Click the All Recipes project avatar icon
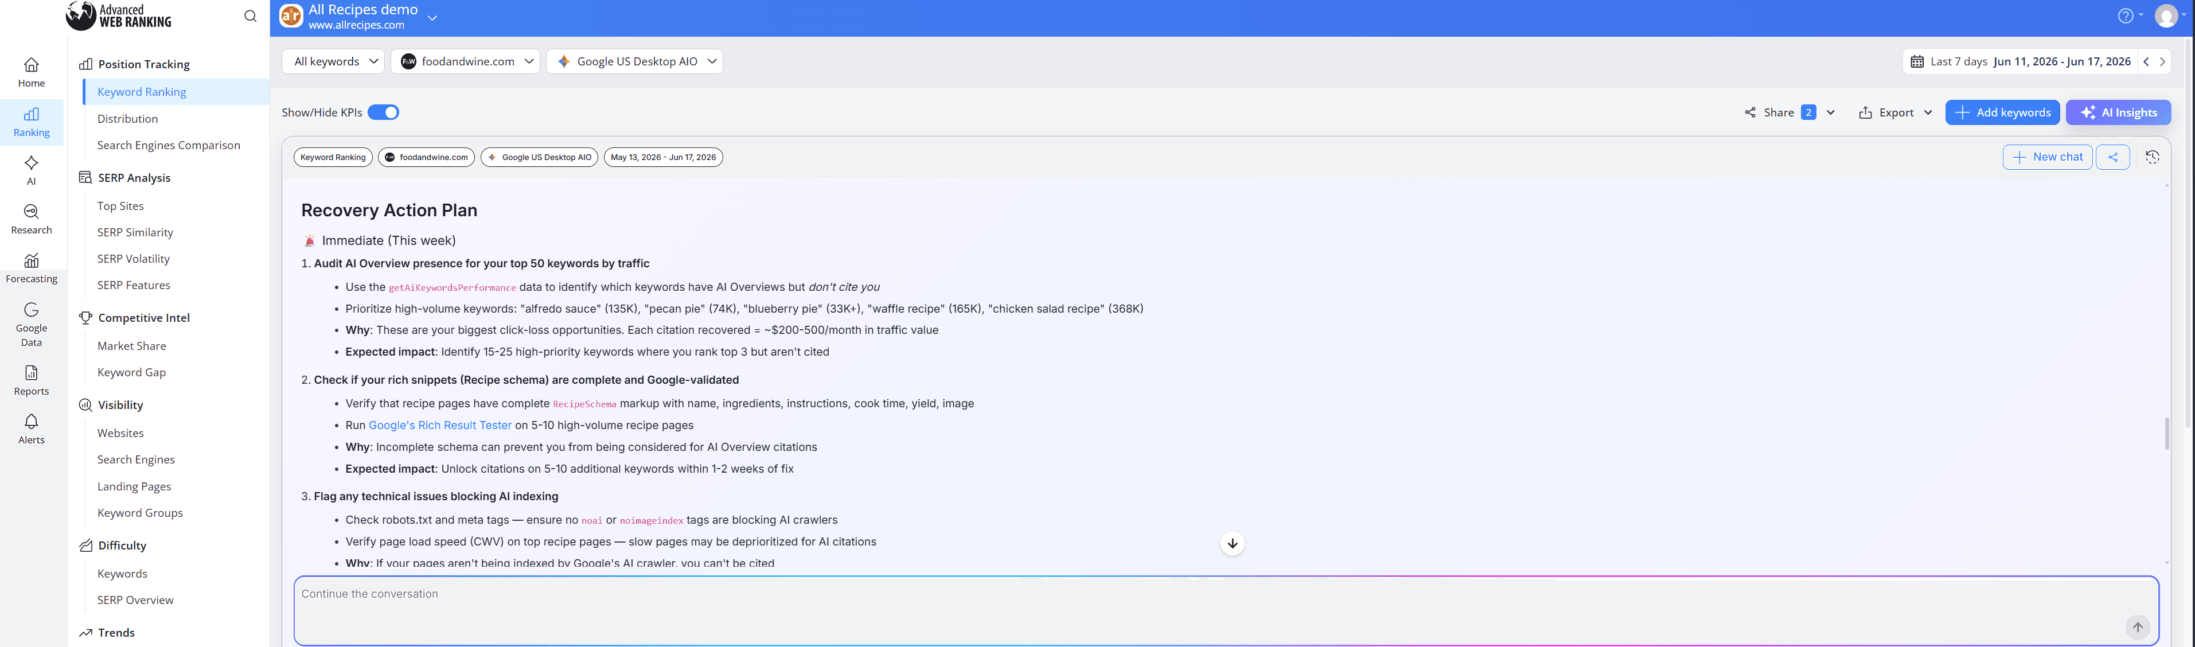Screen dimensions: 2195x647 pos(291,15)
